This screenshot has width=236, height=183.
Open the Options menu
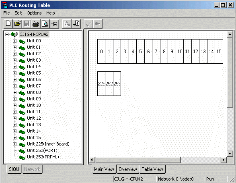34,13
